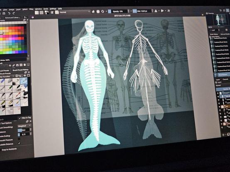Image resolution: width=230 pixels, height=172 pixels.
Task: Click the Distance value stepper arrows
Action: pos(30,130)
